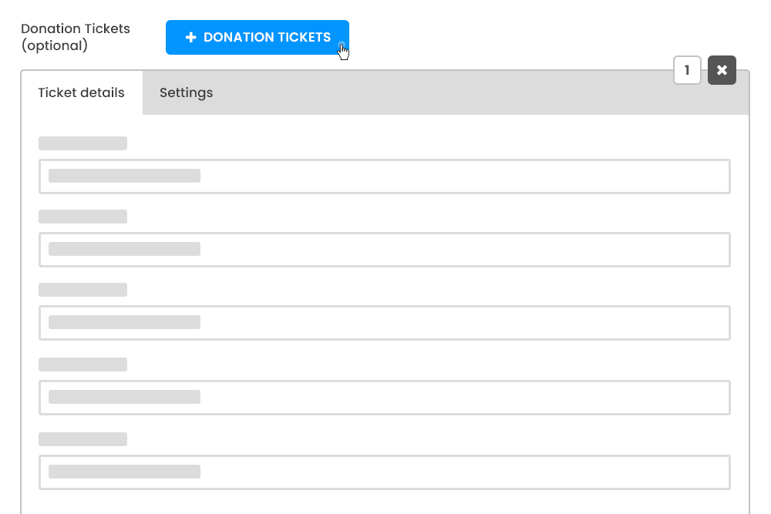Click the dark remove-ticket icon above the form

[x=722, y=70]
